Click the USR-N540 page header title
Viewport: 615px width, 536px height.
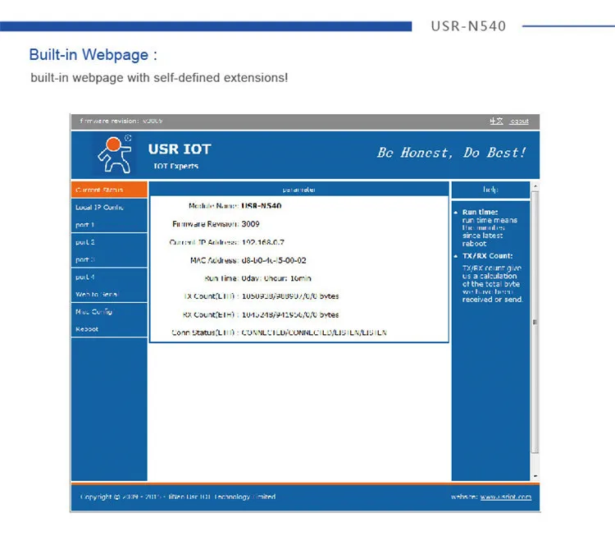(x=468, y=26)
